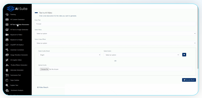Open Topic Outline tool
The height and width of the screenshot is (98, 202).
point(15,80)
